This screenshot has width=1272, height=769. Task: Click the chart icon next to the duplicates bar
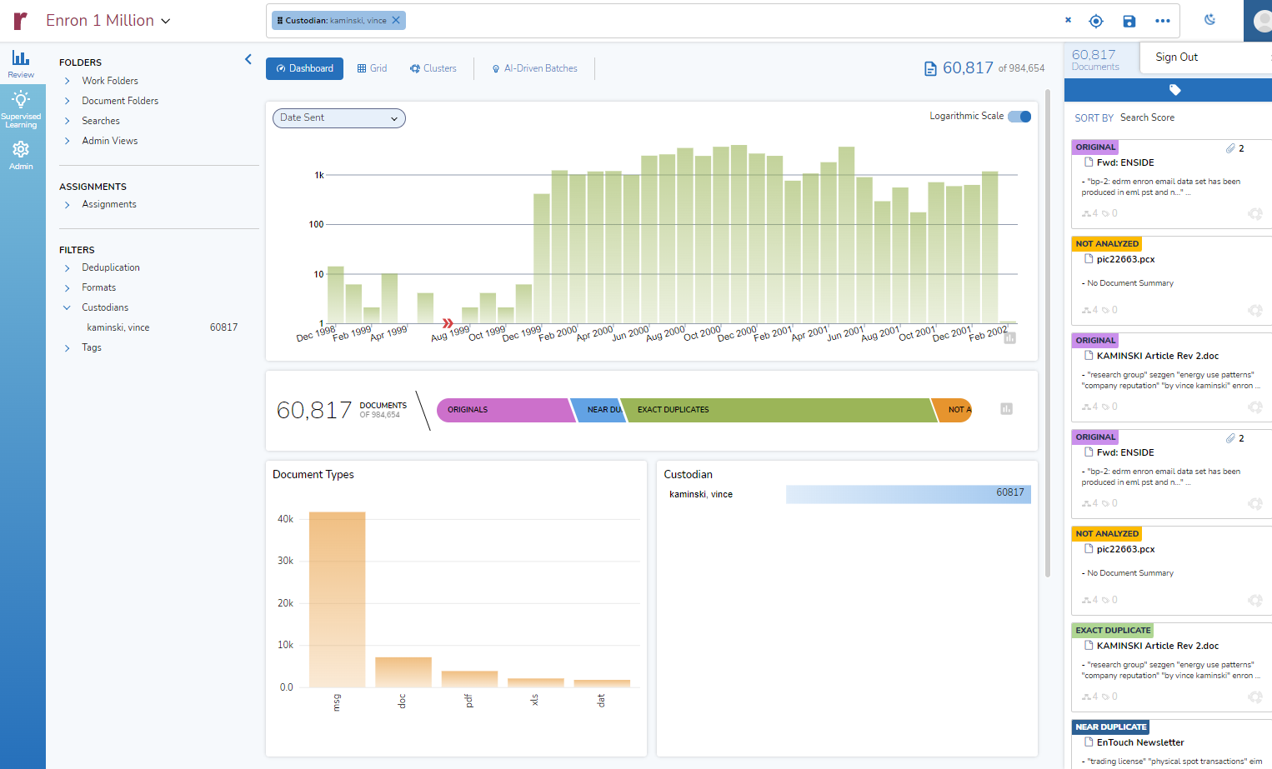click(1006, 409)
